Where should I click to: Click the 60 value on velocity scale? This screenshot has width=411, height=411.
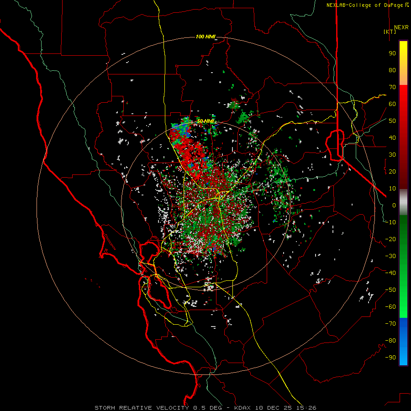click(392, 104)
